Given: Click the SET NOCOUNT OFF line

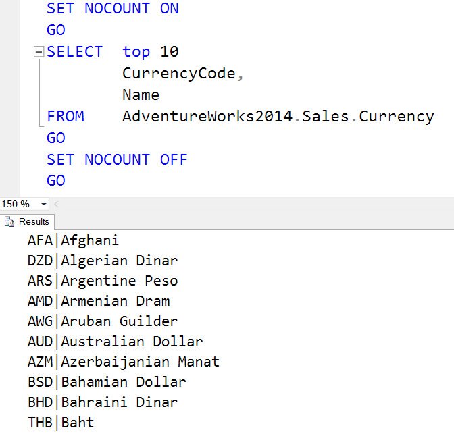Looking at the screenshot, I should (x=117, y=160).
